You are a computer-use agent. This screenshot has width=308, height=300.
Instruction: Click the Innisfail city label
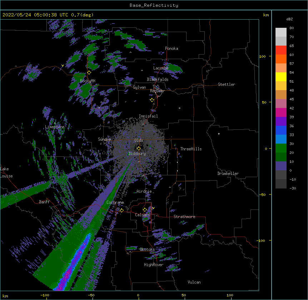click(x=148, y=116)
